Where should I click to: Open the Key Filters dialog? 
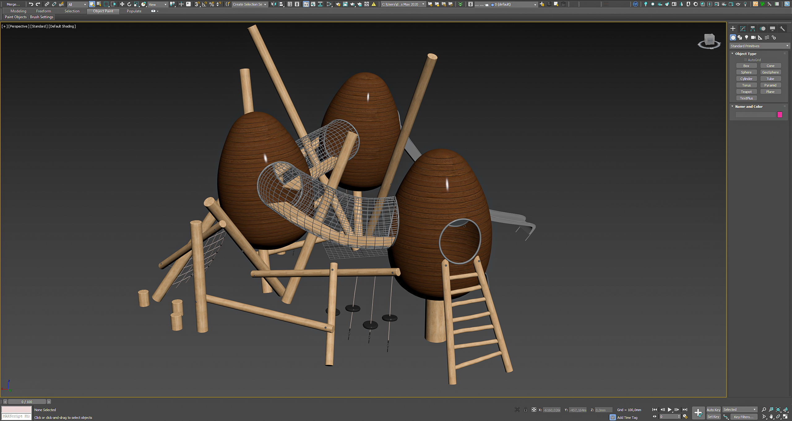click(x=743, y=417)
